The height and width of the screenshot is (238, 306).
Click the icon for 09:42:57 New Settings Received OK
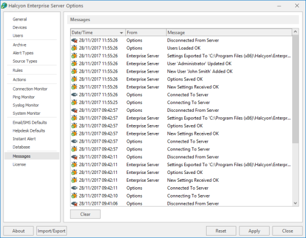click(75, 133)
